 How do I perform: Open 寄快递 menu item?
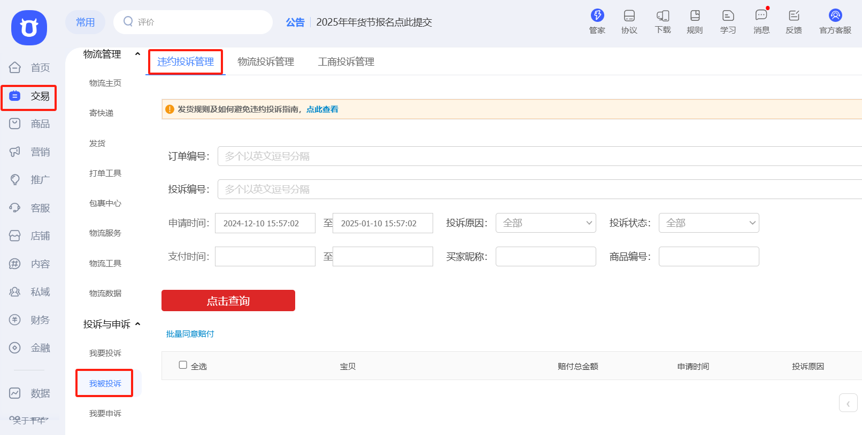(101, 113)
